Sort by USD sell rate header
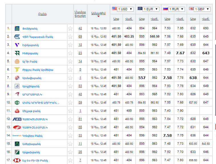The image size is (216, 164). pyautogui.click(x=129, y=19)
